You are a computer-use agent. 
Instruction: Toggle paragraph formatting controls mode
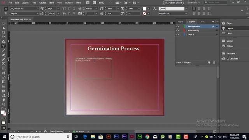(6, 13)
